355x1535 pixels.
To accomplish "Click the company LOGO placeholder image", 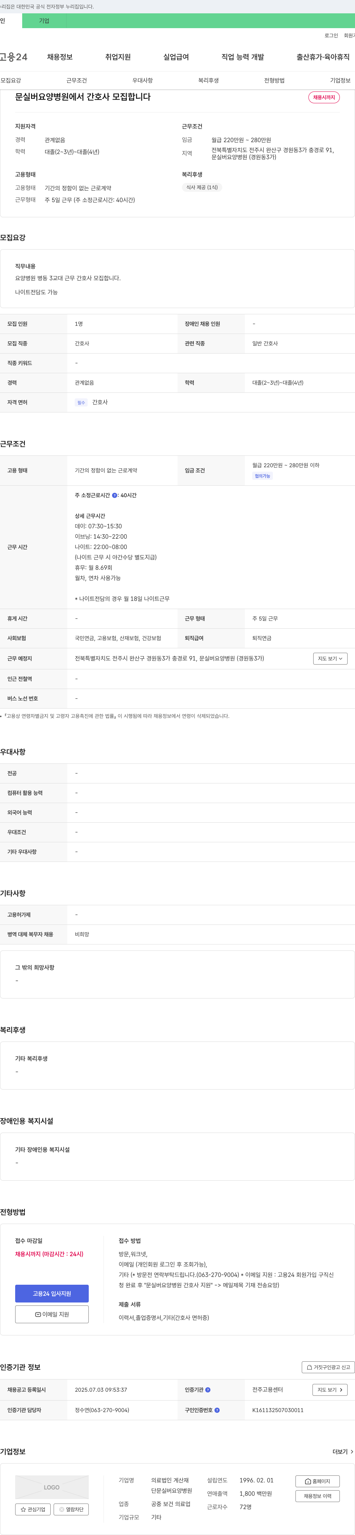I will point(52,1487).
